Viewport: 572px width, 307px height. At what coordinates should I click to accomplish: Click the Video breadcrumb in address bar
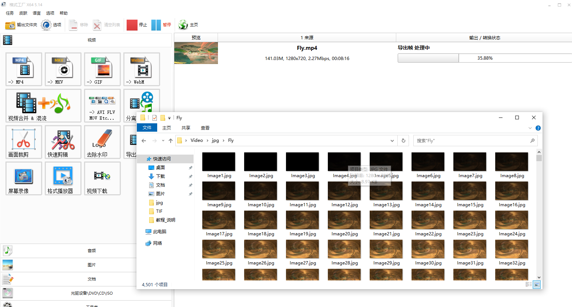pyautogui.click(x=197, y=140)
